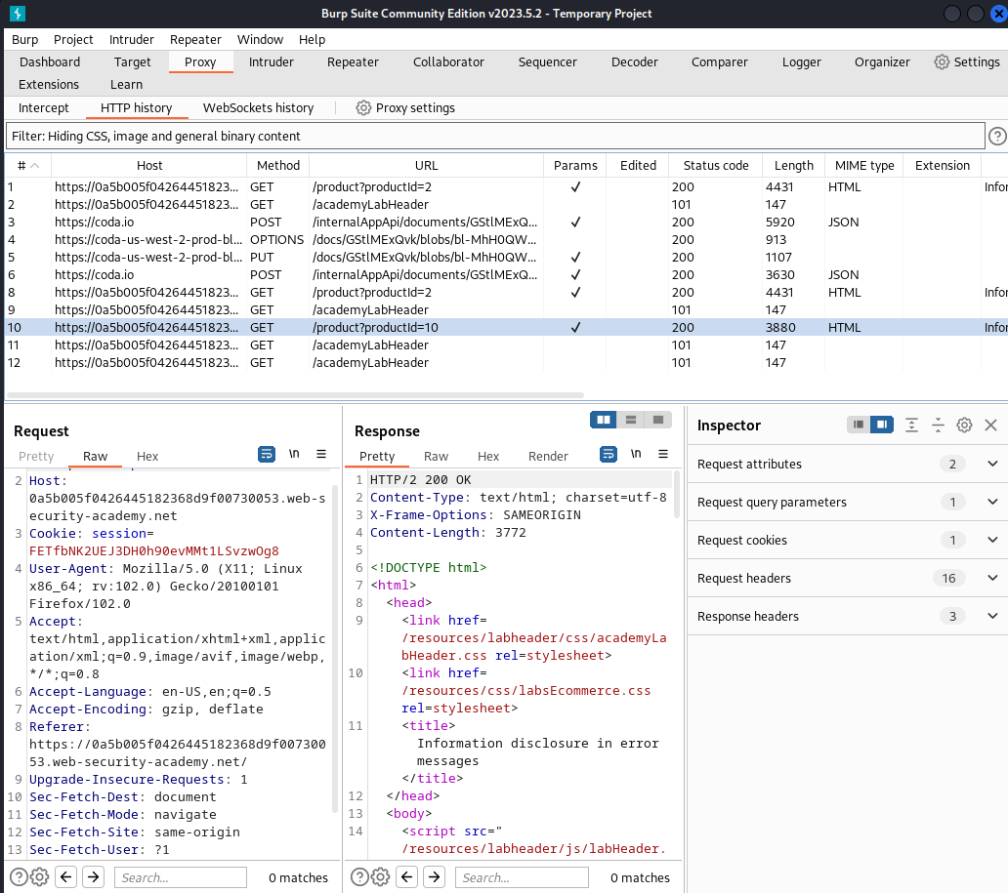1008x893 pixels.
Task: Select combined tabbed request/response layout
Action: (x=657, y=420)
